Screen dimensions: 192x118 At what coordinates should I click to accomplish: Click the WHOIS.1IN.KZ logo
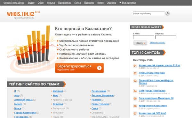click(20, 14)
